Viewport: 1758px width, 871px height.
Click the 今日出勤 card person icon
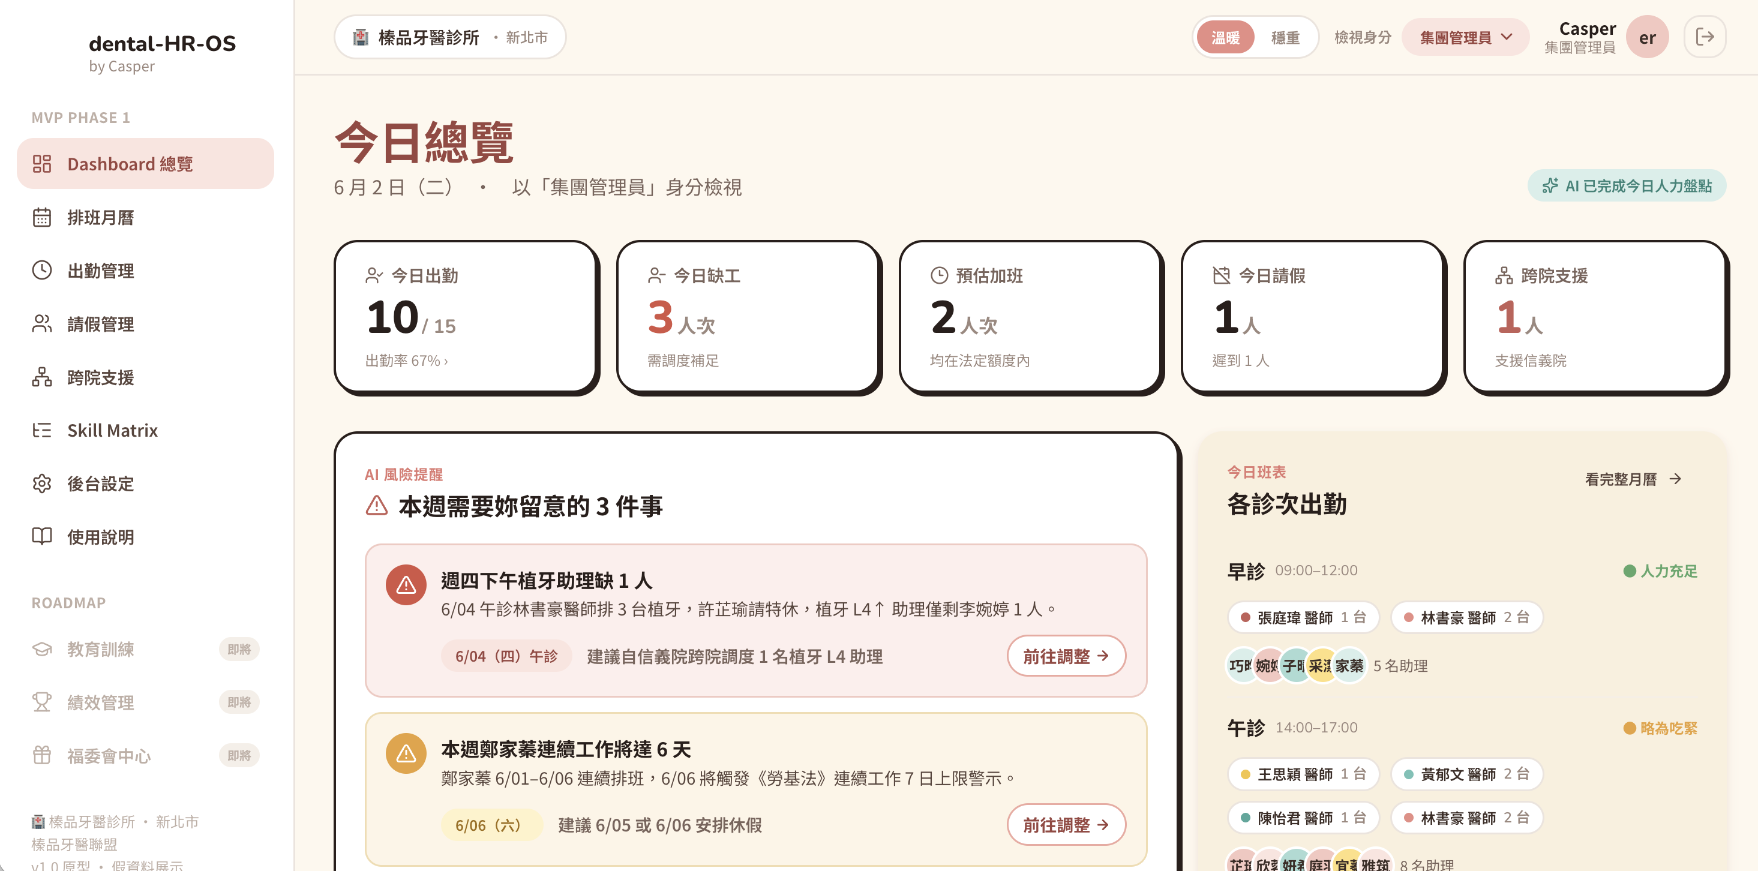pyautogui.click(x=374, y=275)
